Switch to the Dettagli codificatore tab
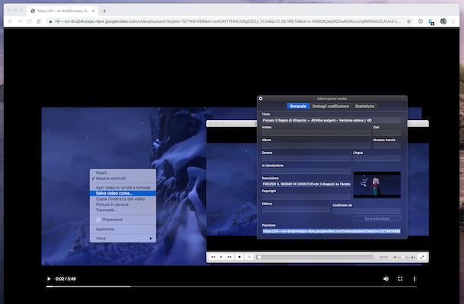This screenshot has height=304, width=464. click(331, 106)
